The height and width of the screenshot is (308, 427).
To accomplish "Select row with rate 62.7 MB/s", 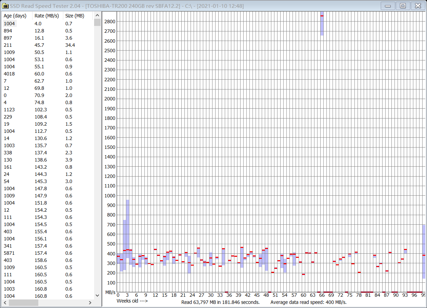I will [x=48, y=81].
